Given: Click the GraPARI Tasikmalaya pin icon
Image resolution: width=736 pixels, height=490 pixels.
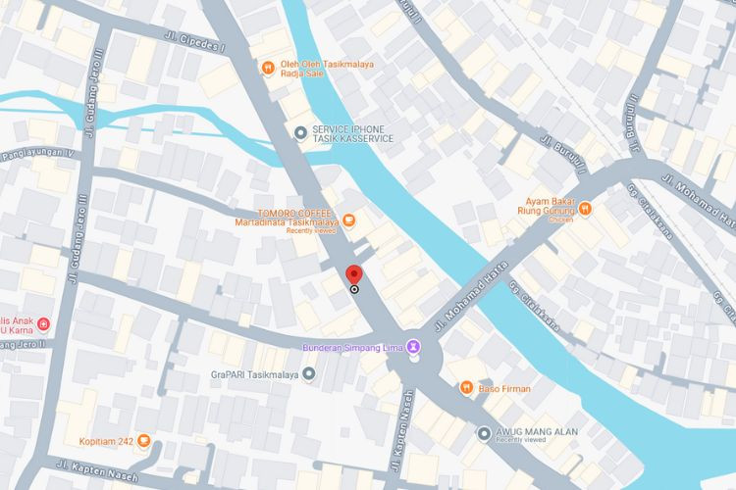Looking at the screenshot, I should tap(308, 374).
